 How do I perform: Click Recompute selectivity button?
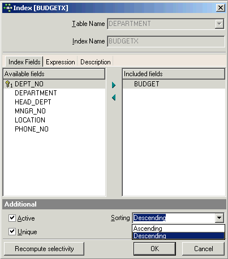pyautogui.click(x=44, y=249)
